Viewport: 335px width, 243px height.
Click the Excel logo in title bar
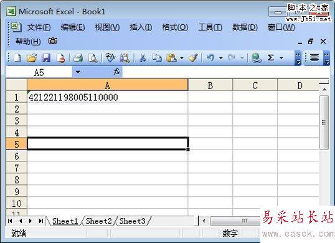click(11, 11)
